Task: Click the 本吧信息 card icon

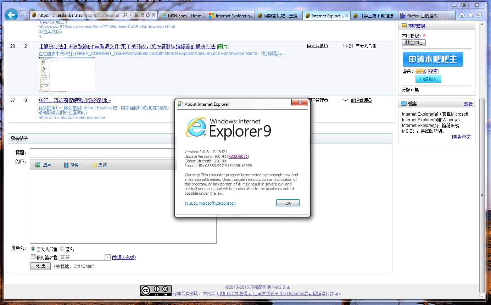Action: [404, 26]
